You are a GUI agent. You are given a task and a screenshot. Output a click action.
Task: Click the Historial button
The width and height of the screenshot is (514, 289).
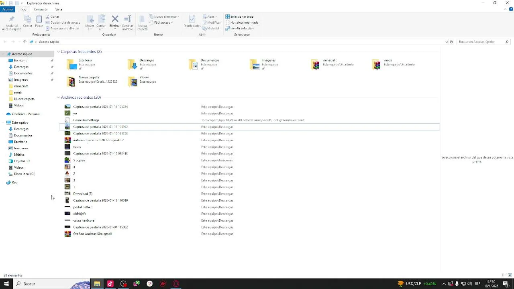(x=211, y=28)
